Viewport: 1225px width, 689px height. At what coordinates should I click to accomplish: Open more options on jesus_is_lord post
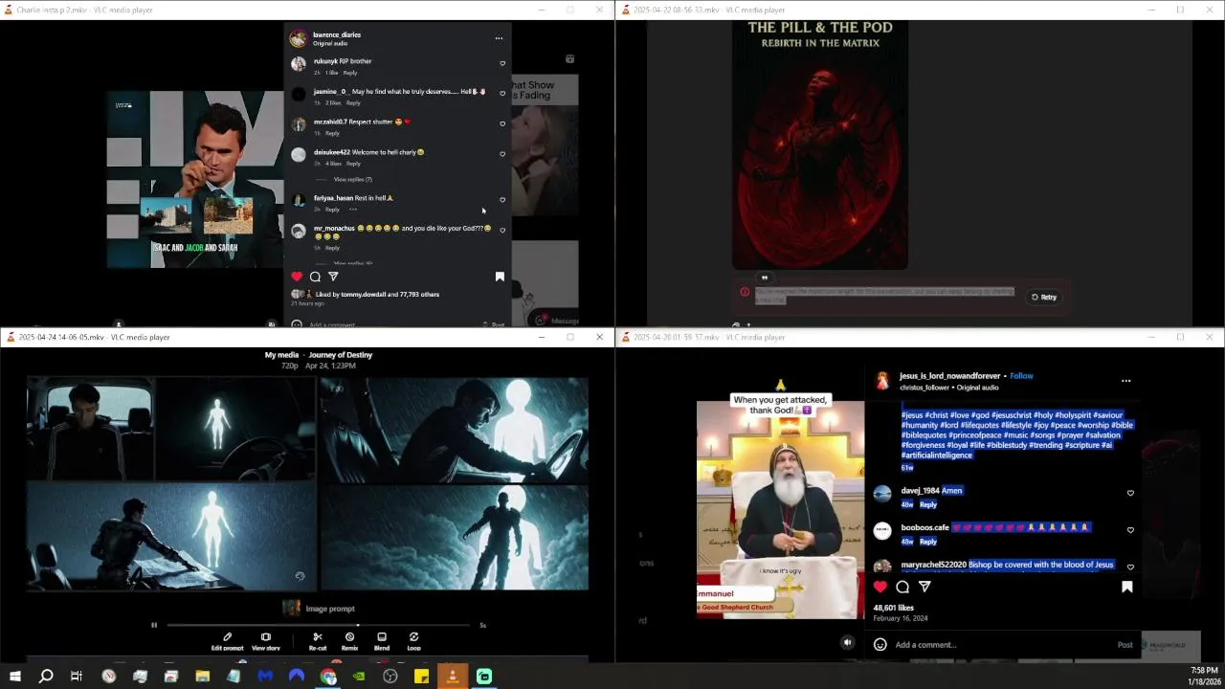click(1125, 381)
